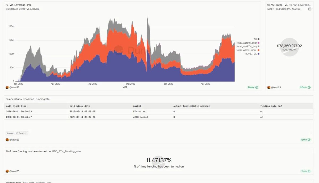
Task: Select the 2026-06-11 00:20:23 cell
Action: pos(19,111)
